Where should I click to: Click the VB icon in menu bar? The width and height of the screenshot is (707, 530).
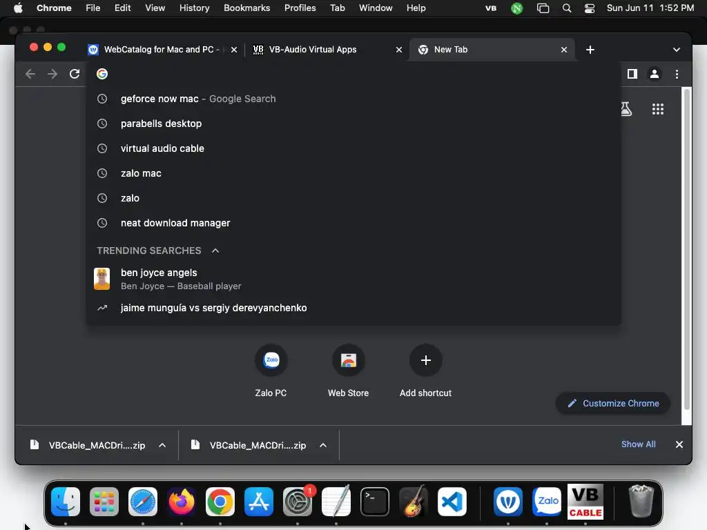491,8
